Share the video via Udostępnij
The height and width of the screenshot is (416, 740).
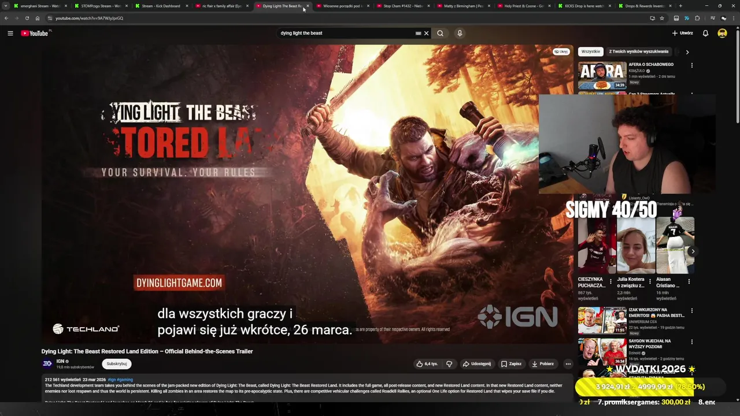point(477,364)
